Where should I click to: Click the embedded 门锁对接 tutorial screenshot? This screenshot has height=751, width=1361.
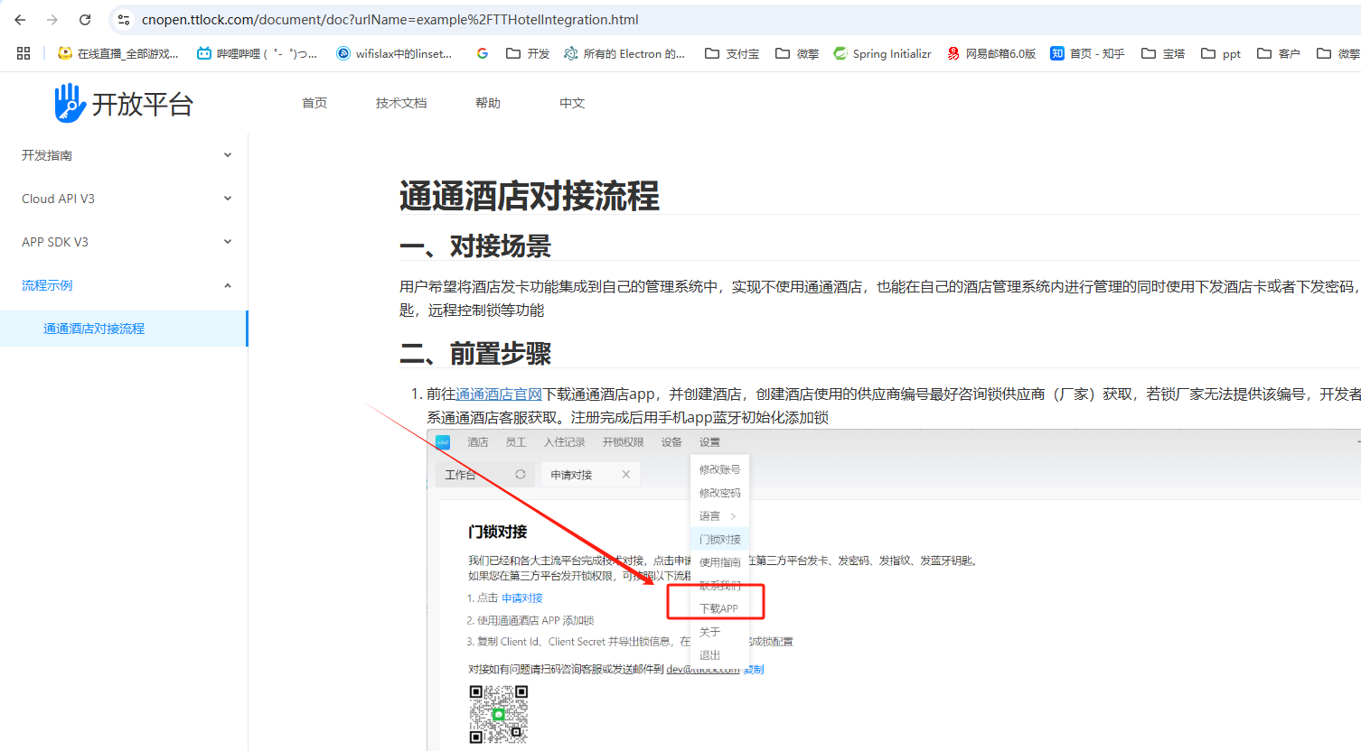click(894, 590)
